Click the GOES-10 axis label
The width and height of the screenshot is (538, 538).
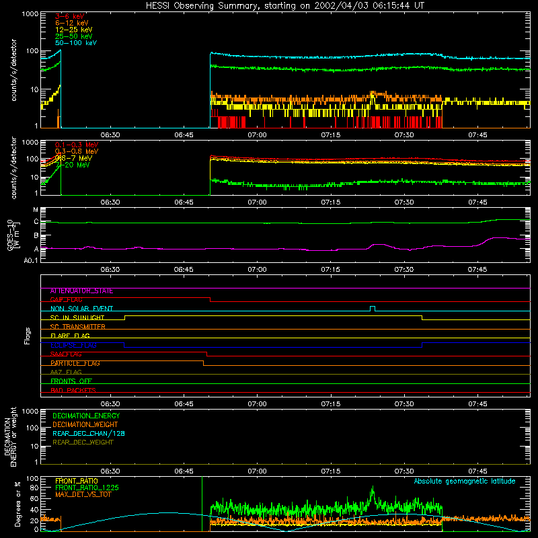point(13,235)
